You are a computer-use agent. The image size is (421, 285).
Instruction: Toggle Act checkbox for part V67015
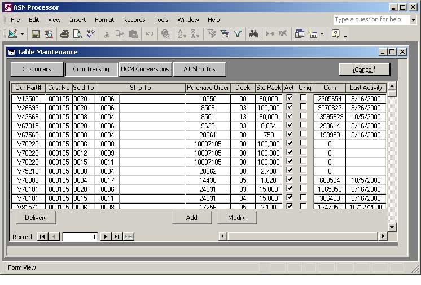290,125
